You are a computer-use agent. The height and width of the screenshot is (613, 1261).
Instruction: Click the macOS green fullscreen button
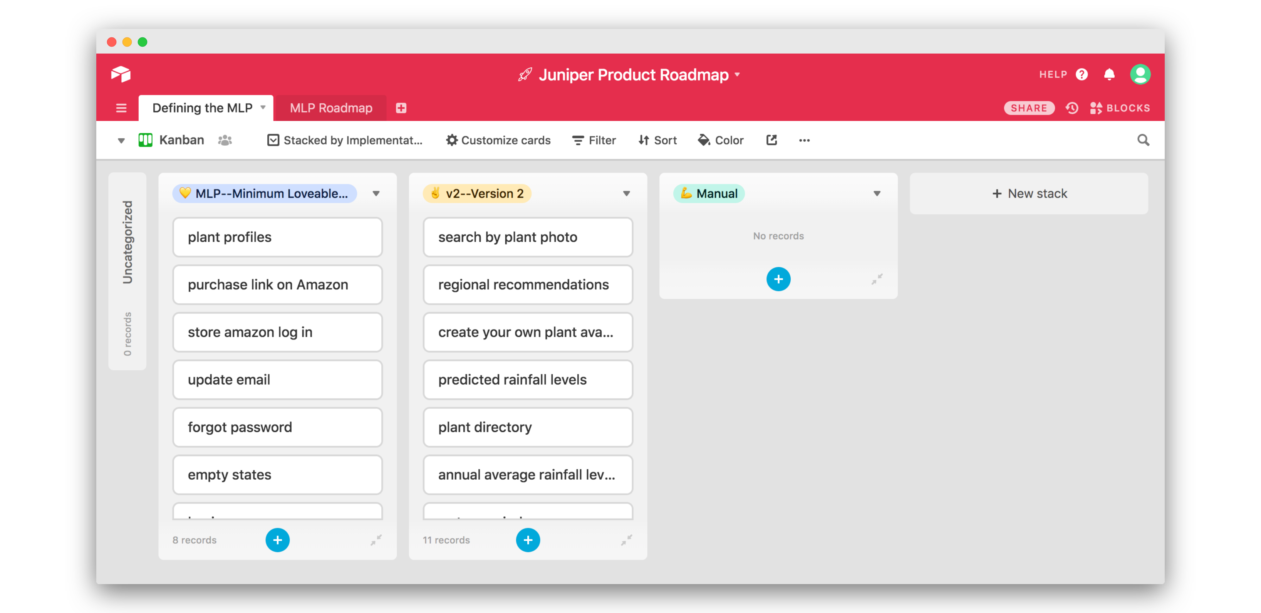143,42
